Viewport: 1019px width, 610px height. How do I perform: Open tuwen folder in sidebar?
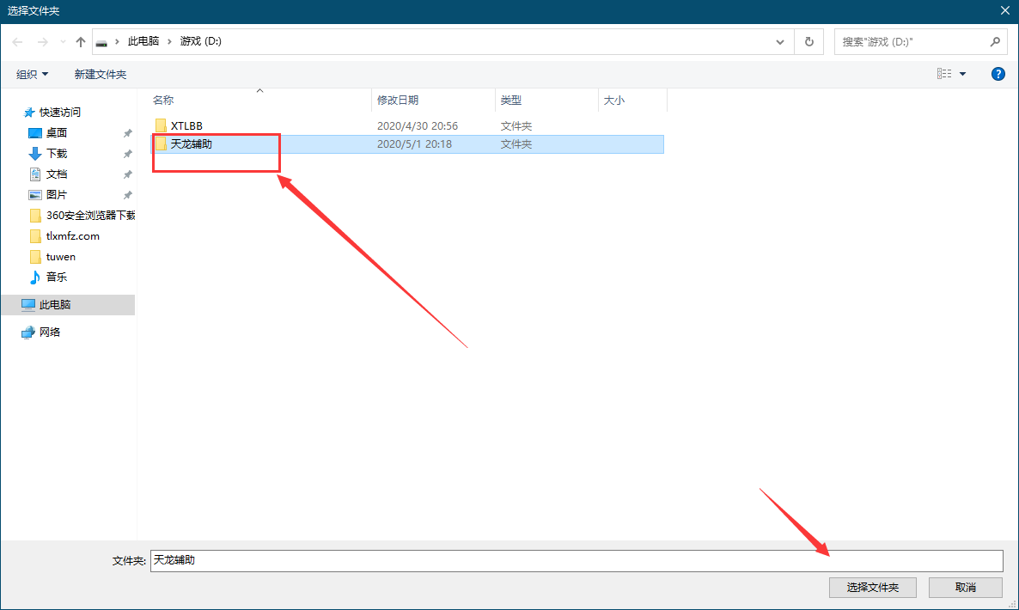tap(52, 257)
